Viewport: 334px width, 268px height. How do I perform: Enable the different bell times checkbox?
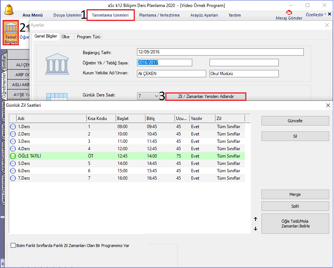(x=13, y=246)
